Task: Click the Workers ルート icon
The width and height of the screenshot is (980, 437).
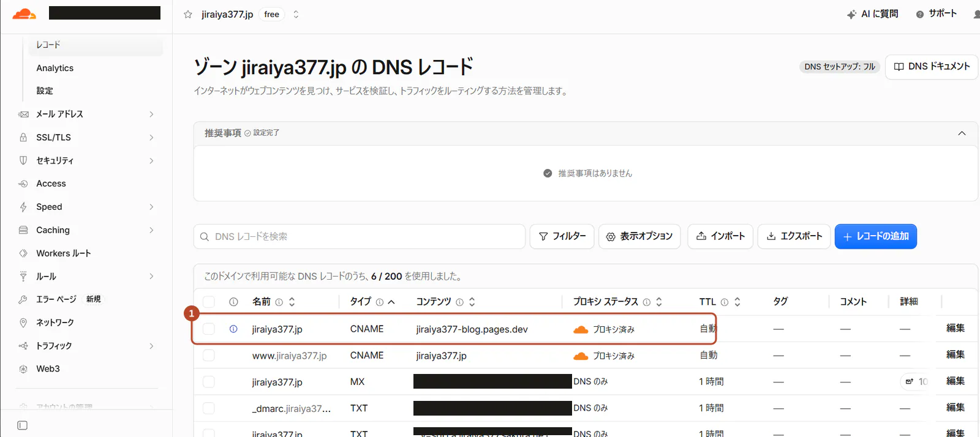Action: tap(23, 253)
